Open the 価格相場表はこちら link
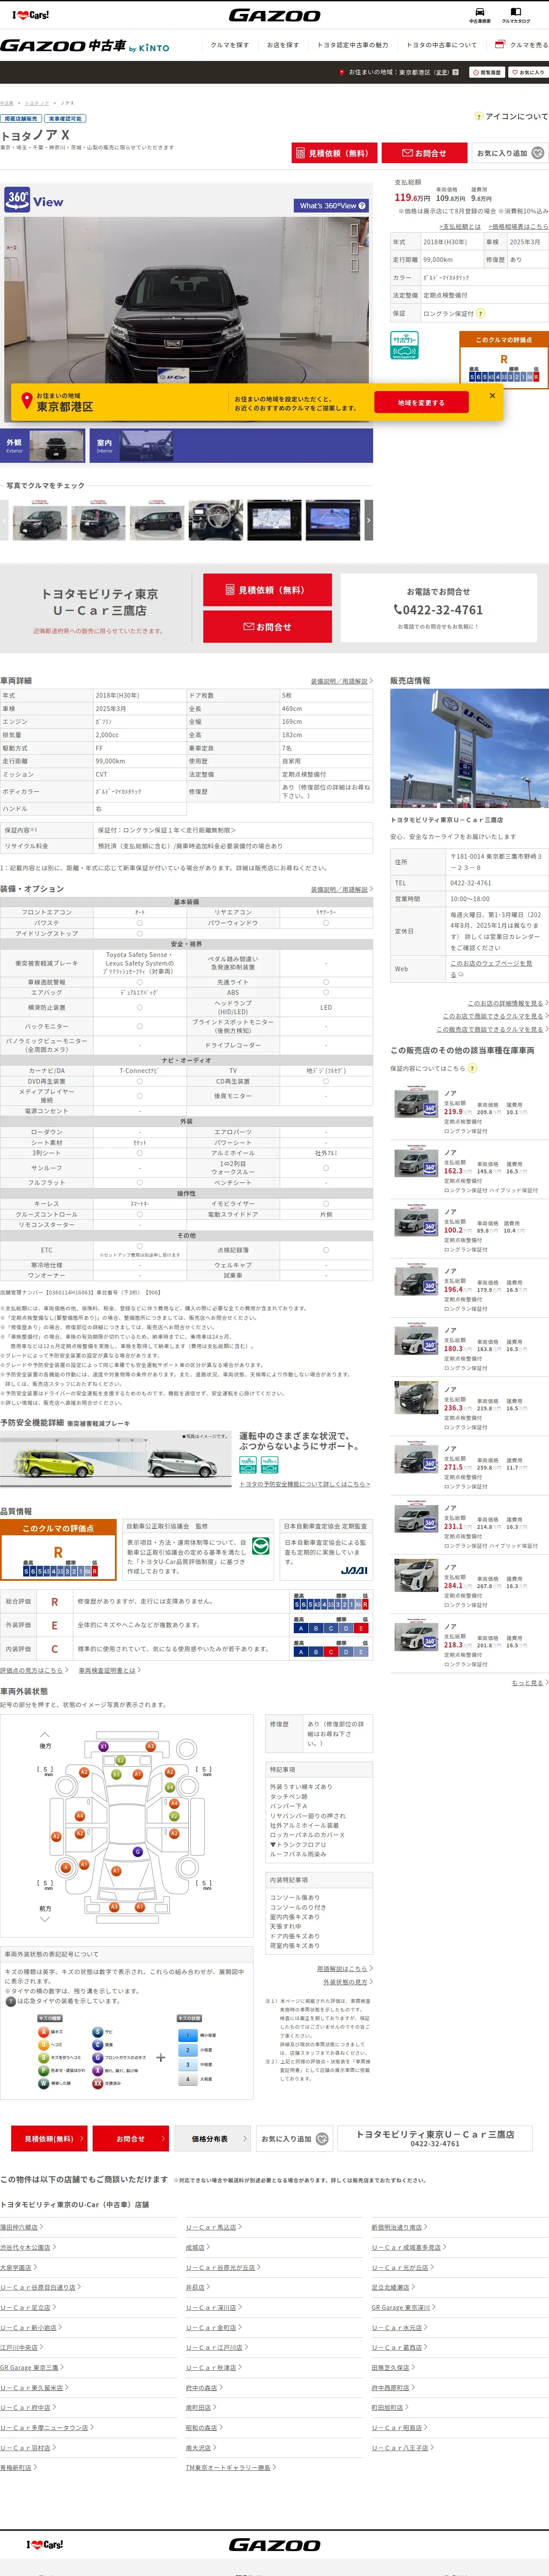Image resolution: width=549 pixels, height=2576 pixels. click(518, 227)
